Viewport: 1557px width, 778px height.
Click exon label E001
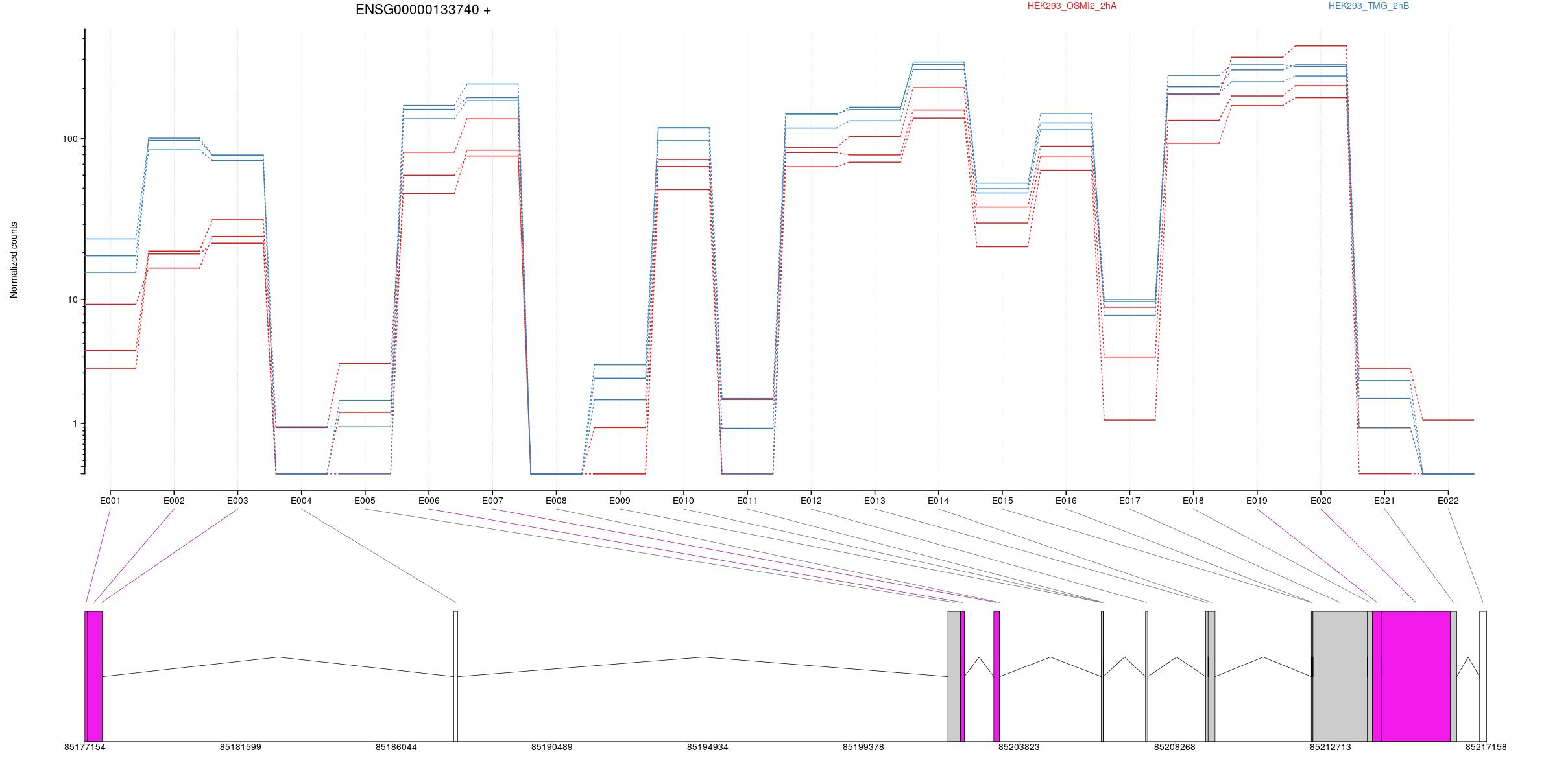click(110, 501)
